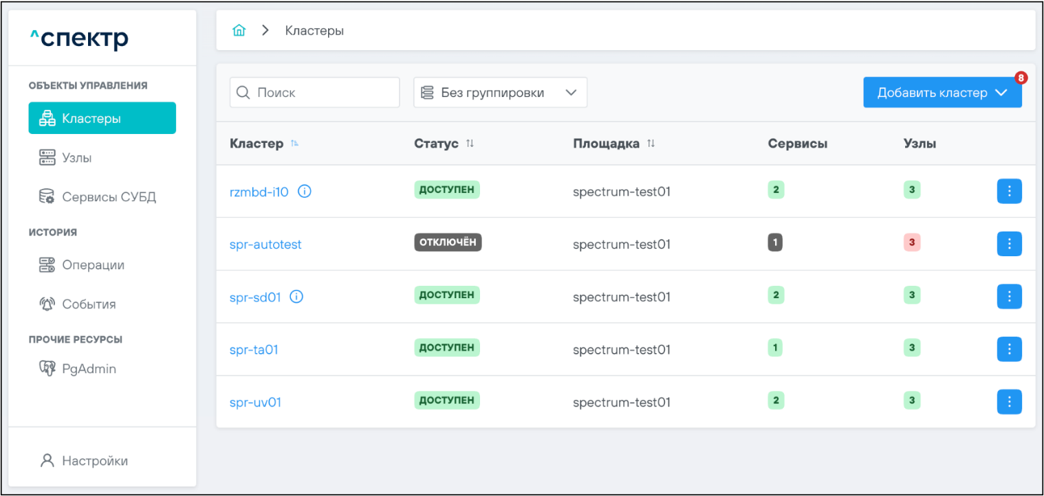Sort by the Площадка column arrows
The image size is (1044, 496).
click(x=651, y=144)
